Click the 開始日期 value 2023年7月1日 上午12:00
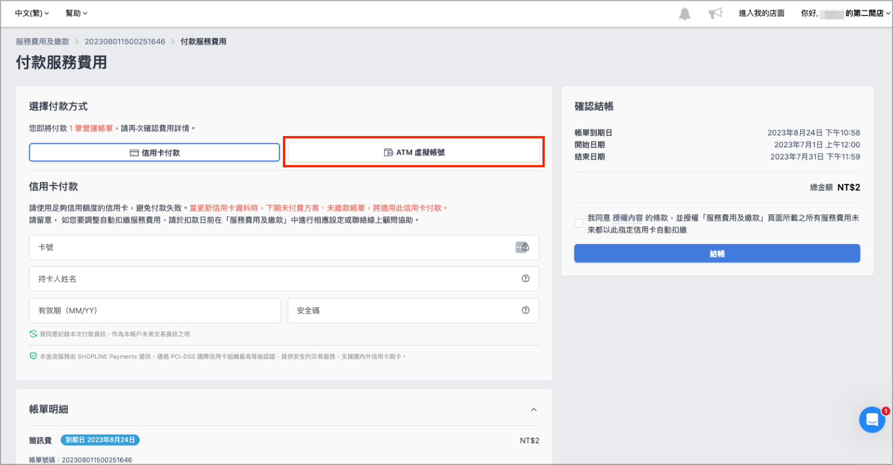 (817, 145)
